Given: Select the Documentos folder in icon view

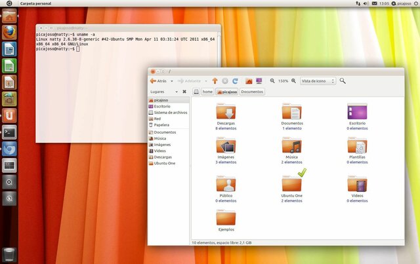Looking at the screenshot, I should [x=291, y=111].
